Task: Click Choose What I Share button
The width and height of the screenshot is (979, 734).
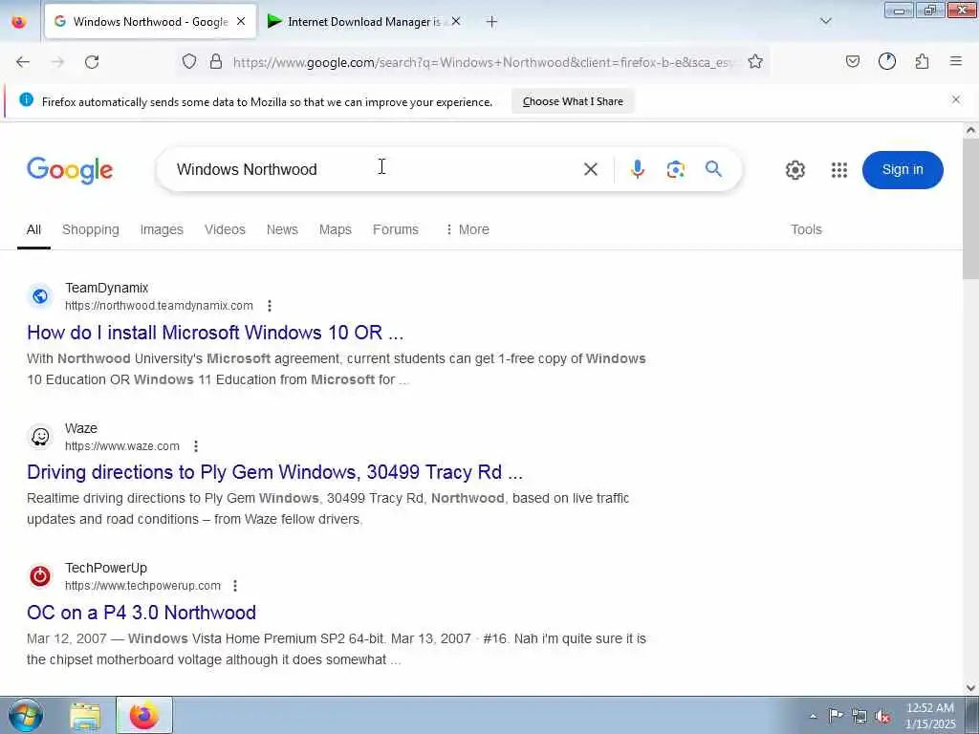Action: (573, 101)
